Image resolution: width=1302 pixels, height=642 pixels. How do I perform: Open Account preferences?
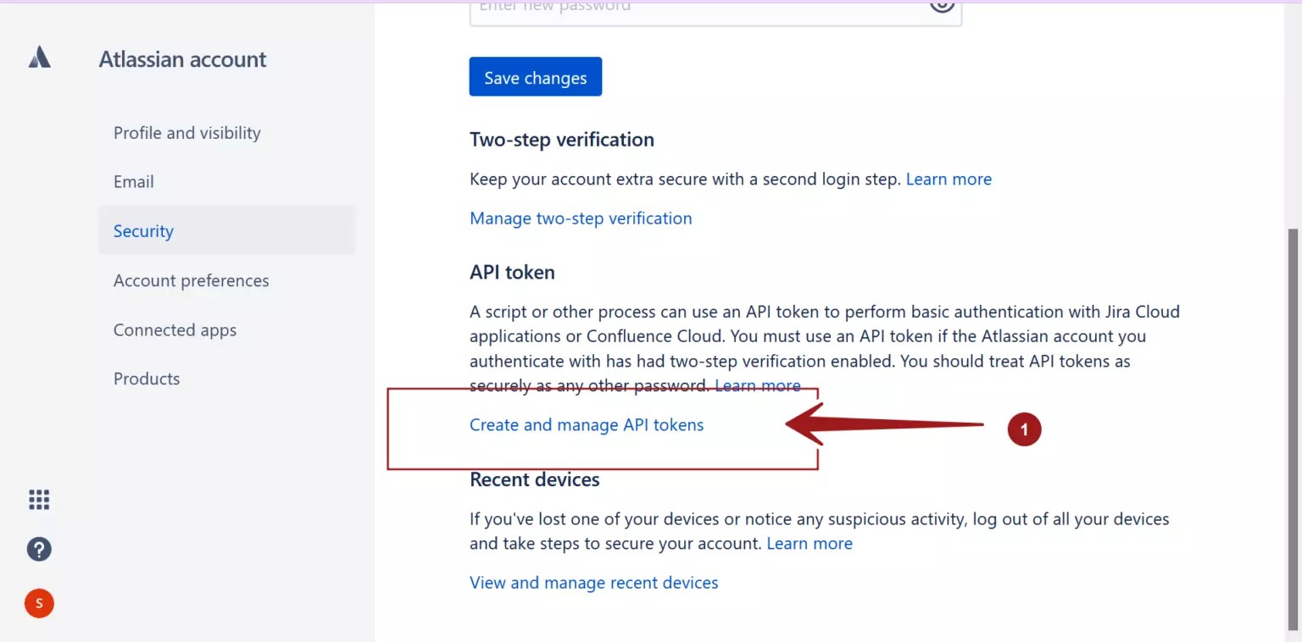[x=191, y=280]
